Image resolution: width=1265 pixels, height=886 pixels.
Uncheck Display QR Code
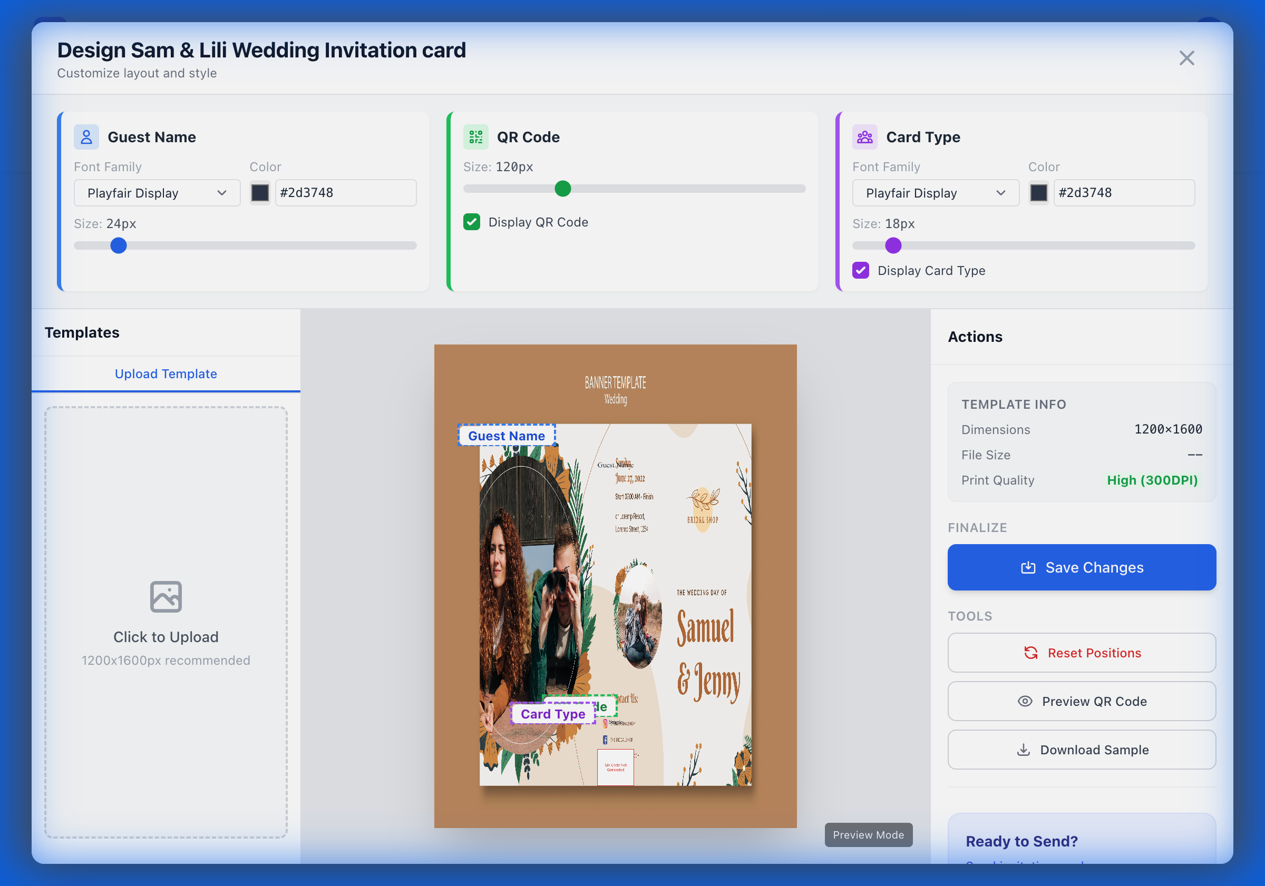coord(471,222)
